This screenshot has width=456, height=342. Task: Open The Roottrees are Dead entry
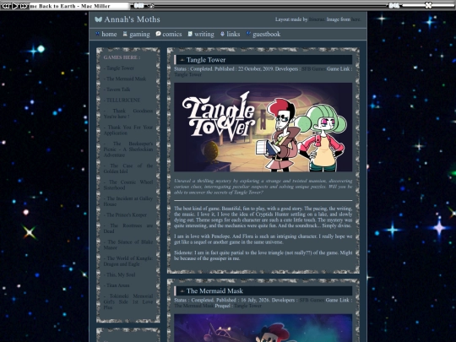point(128,228)
